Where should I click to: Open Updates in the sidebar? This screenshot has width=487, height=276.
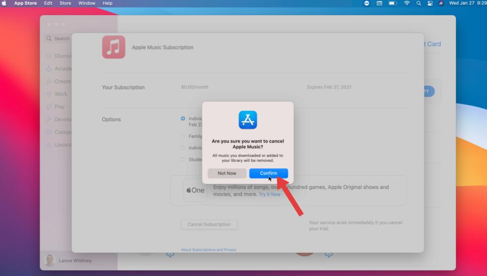tap(59, 145)
